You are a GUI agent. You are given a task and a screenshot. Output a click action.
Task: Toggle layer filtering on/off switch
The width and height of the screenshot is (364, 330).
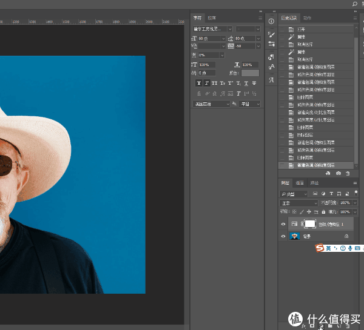click(x=356, y=193)
